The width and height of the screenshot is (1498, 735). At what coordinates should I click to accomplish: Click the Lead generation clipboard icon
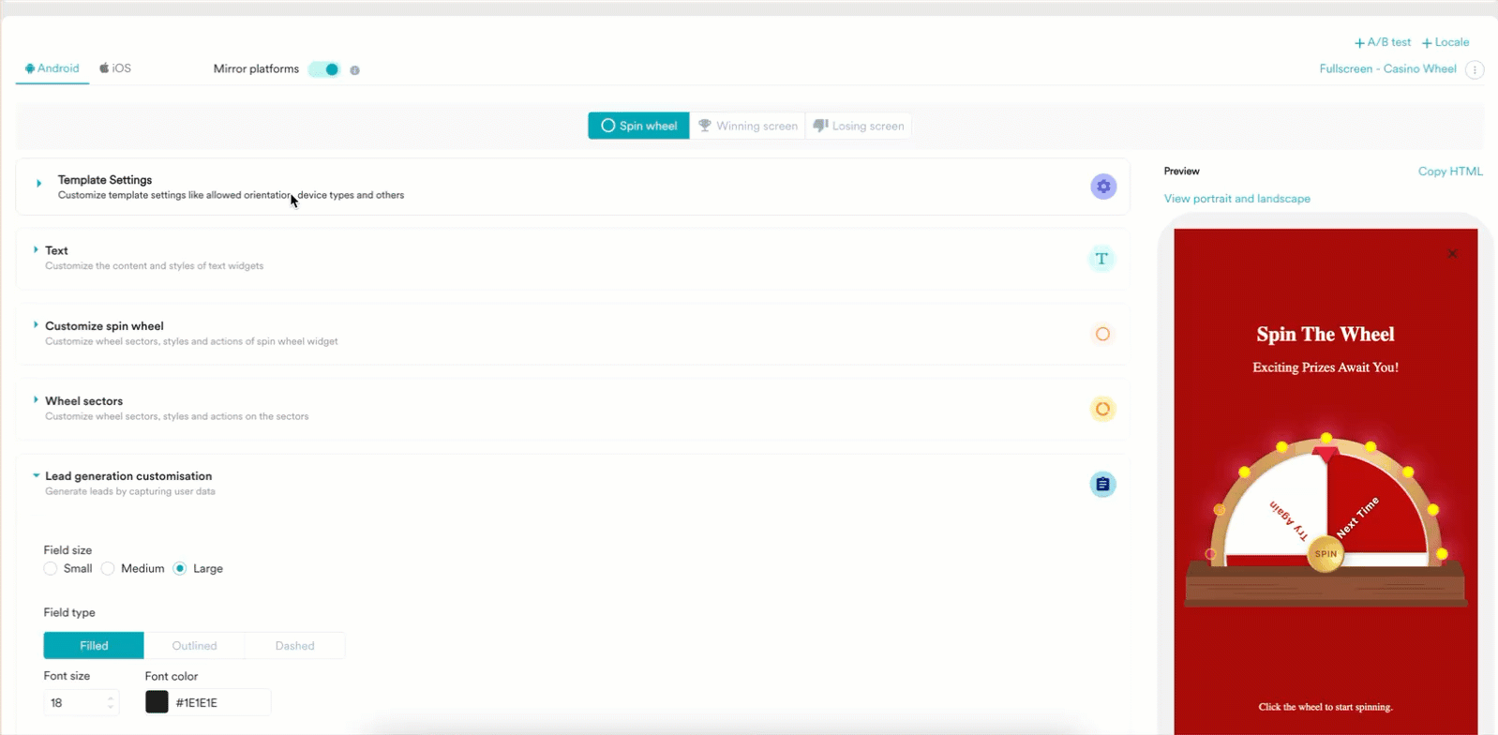pos(1102,485)
